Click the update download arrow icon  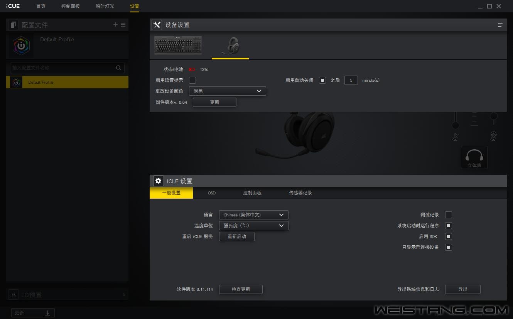tap(47, 313)
